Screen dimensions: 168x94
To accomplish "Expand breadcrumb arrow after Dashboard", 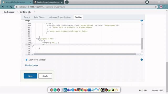I will point(18,12).
